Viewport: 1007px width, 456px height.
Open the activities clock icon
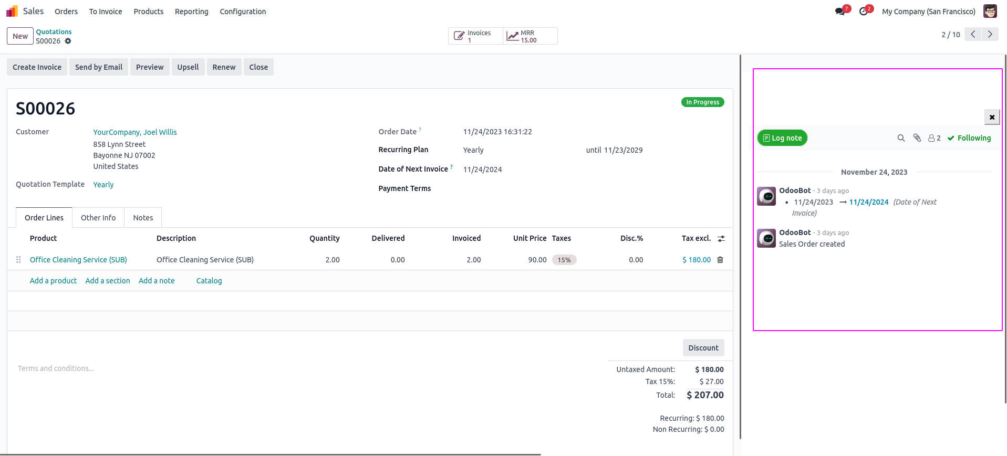[x=864, y=12]
